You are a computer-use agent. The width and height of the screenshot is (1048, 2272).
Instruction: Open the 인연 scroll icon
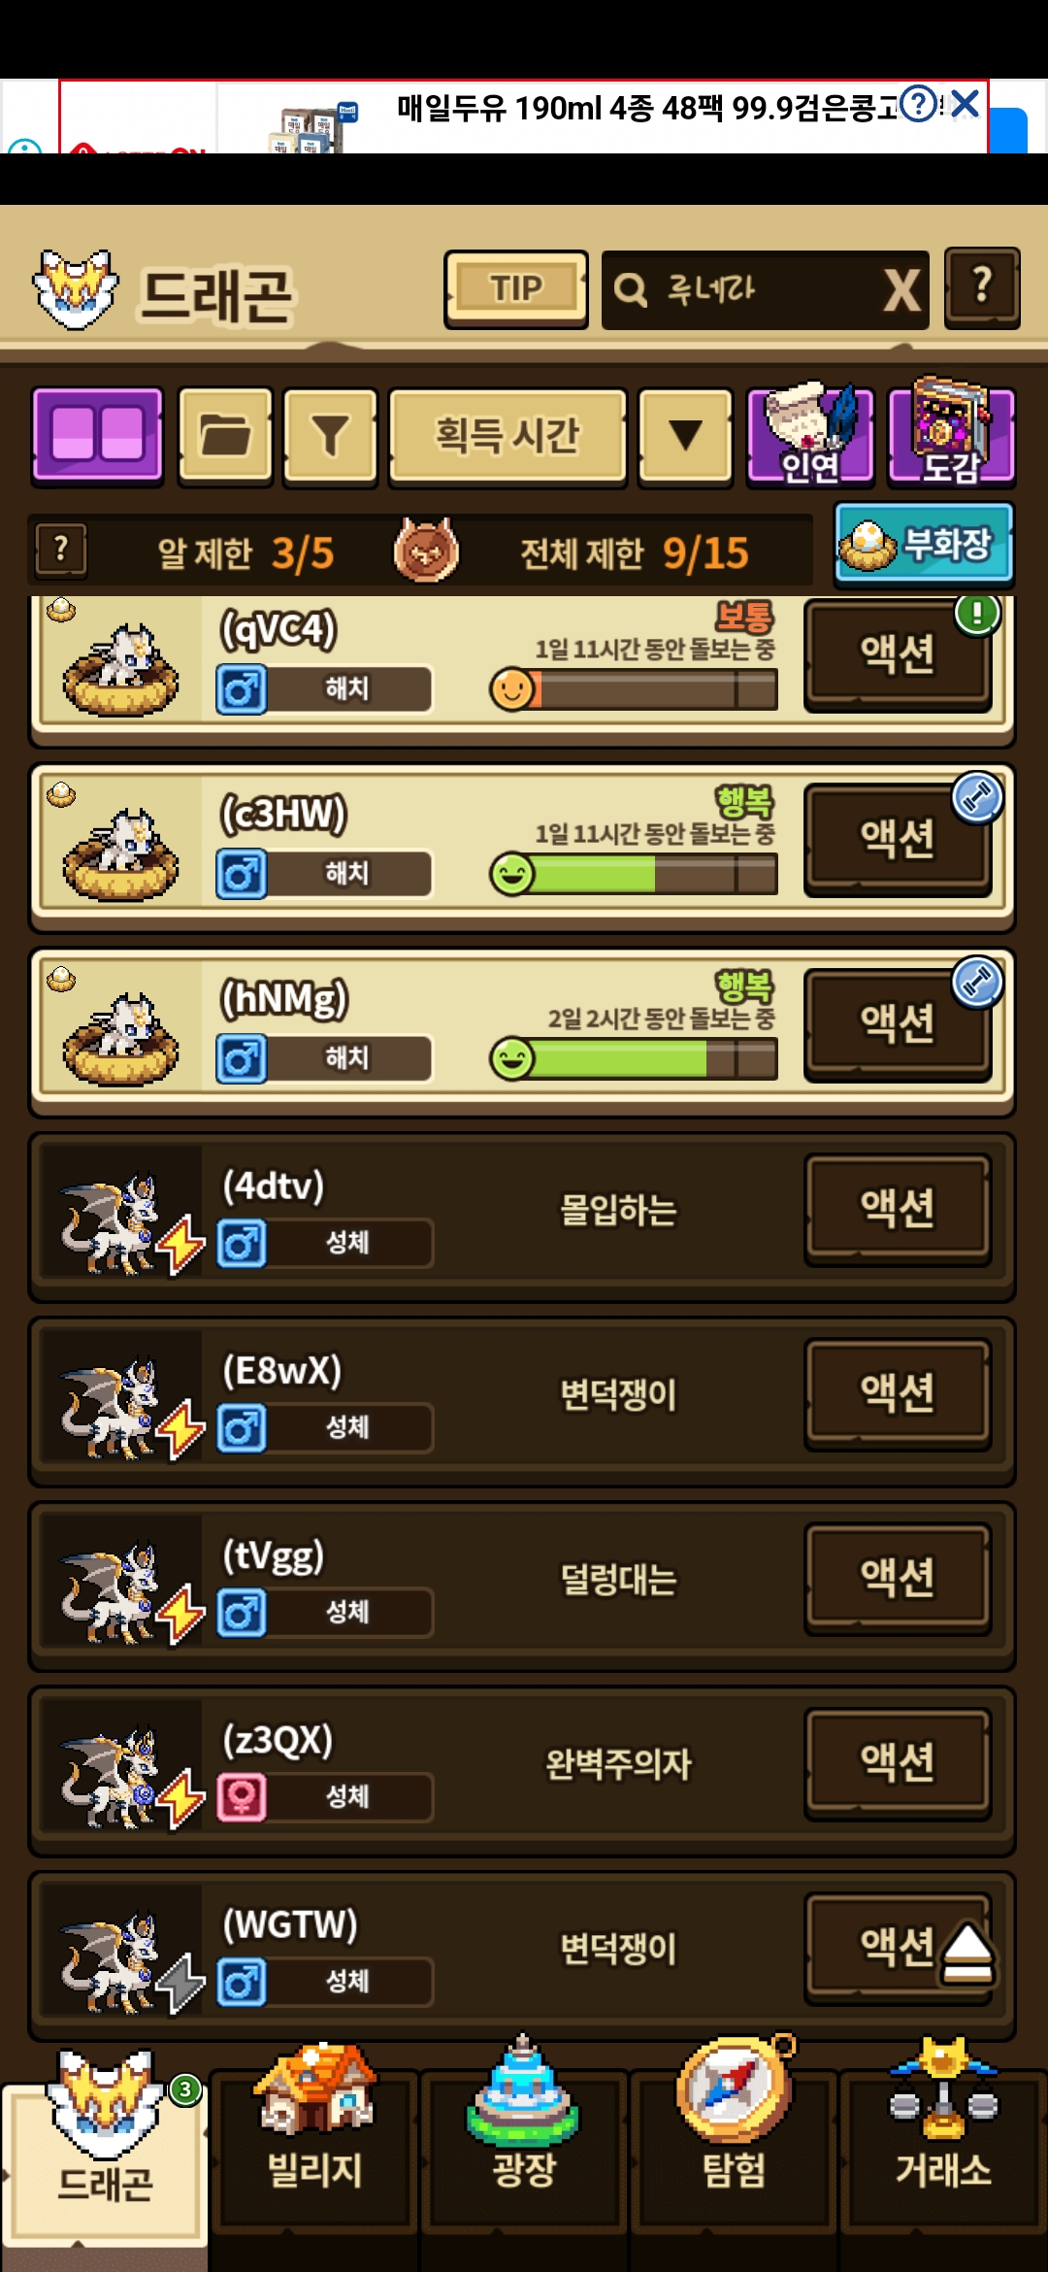coord(810,434)
